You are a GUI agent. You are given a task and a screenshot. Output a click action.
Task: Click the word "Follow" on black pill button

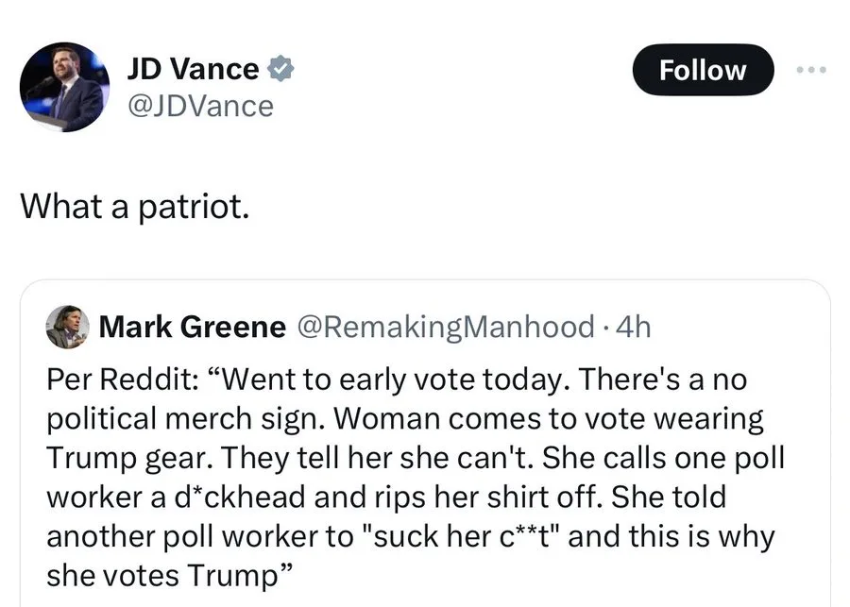click(703, 70)
